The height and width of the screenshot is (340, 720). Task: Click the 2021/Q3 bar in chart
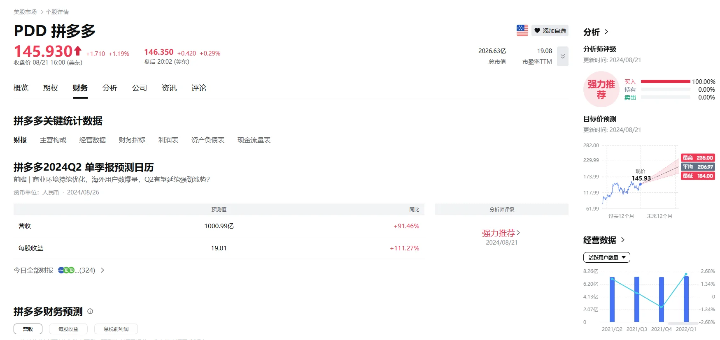[x=637, y=299]
